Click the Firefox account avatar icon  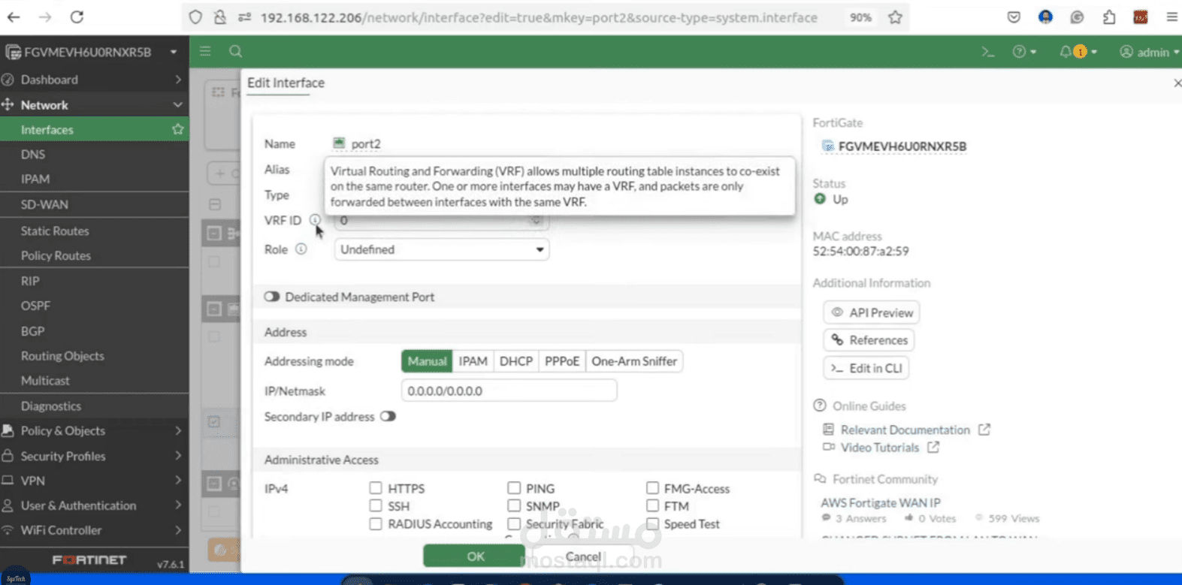pyautogui.click(x=1045, y=17)
